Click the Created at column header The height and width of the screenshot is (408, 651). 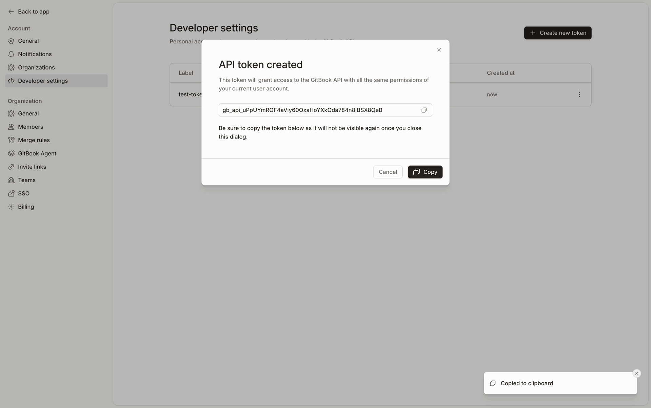(500, 73)
